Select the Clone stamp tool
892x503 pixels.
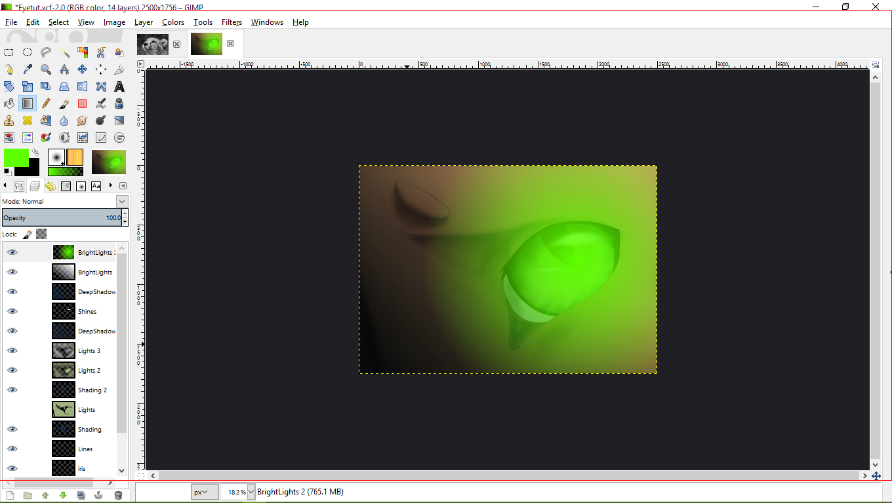[9, 121]
